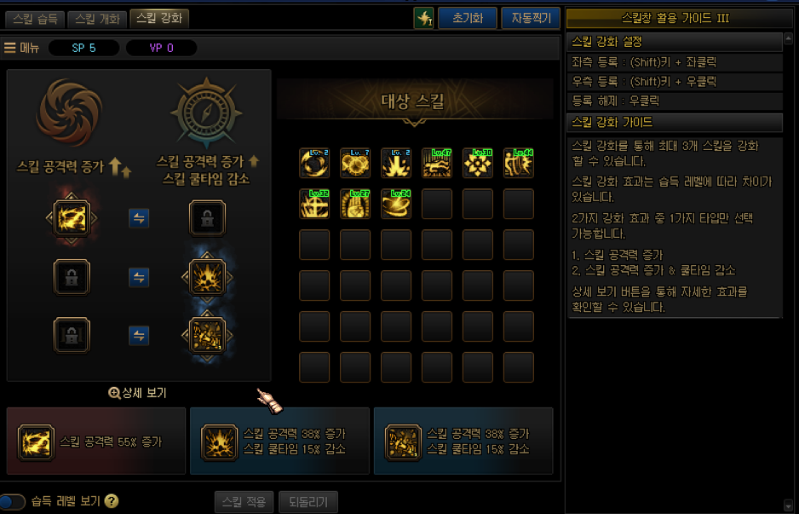Image resolution: width=799 pixels, height=514 pixels.
Task: Expand 상세 보기 detail view
Action: 138,393
